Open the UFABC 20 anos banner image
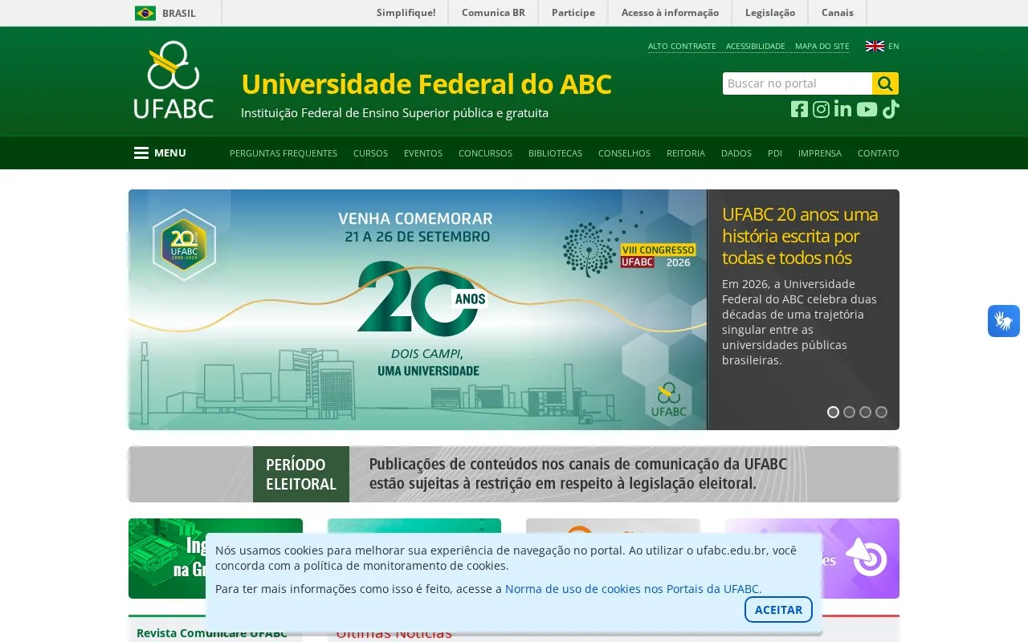This screenshot has height=642, width=1028. pos(418,310)
